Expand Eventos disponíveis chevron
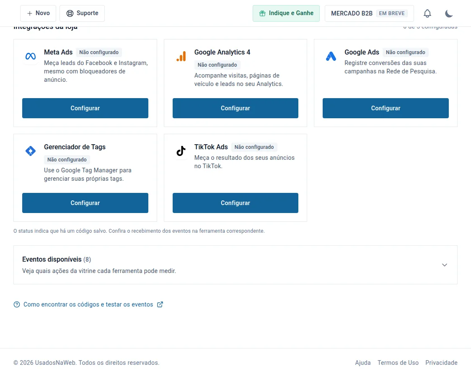This screenshot has width=471, height=369. coord(444,265)
